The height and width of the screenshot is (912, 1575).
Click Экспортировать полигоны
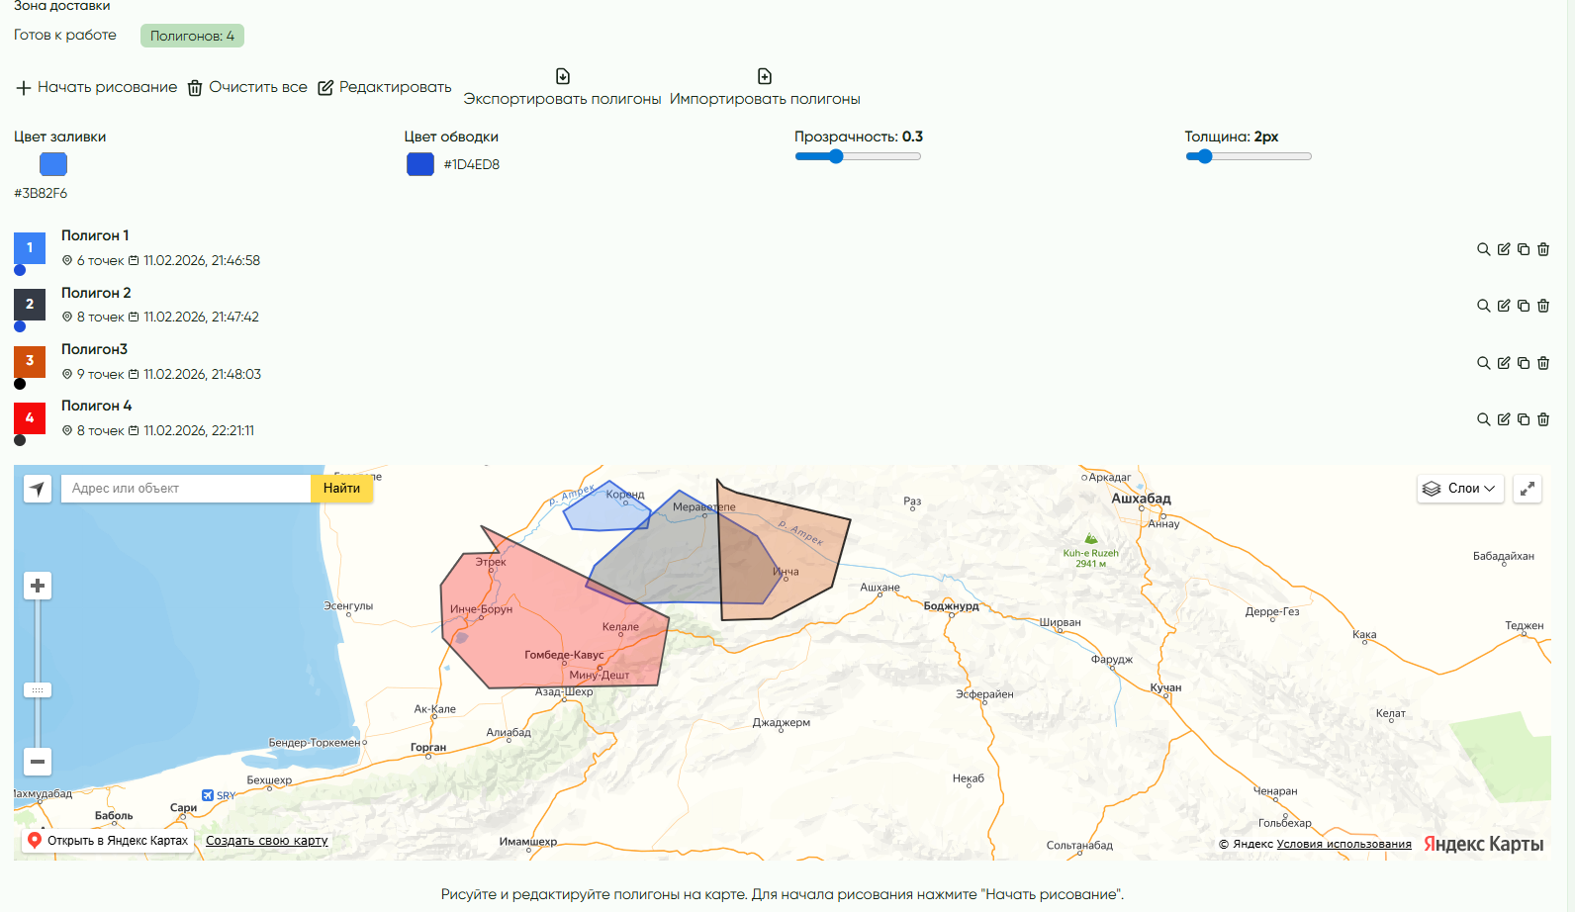[562, 89]
